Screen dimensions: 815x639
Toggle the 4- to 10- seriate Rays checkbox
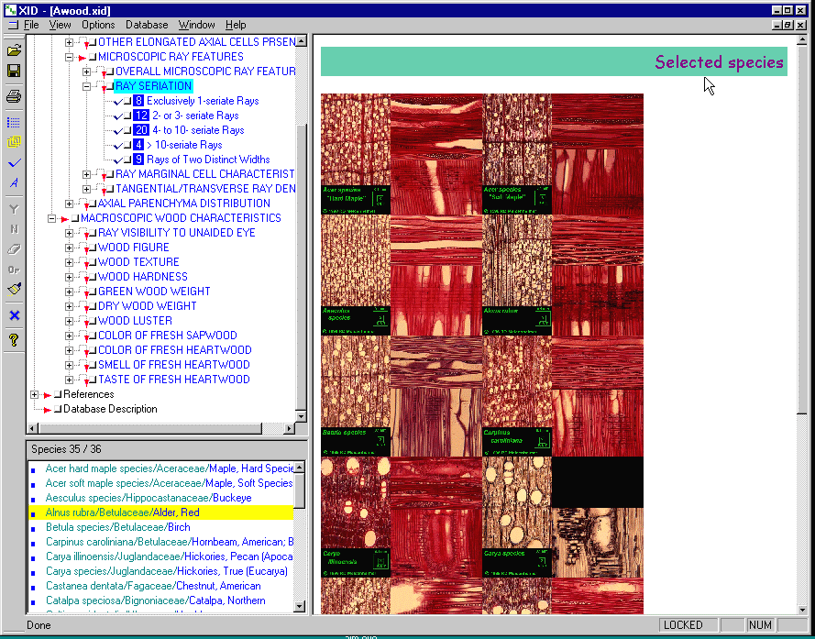click(127, 130)
